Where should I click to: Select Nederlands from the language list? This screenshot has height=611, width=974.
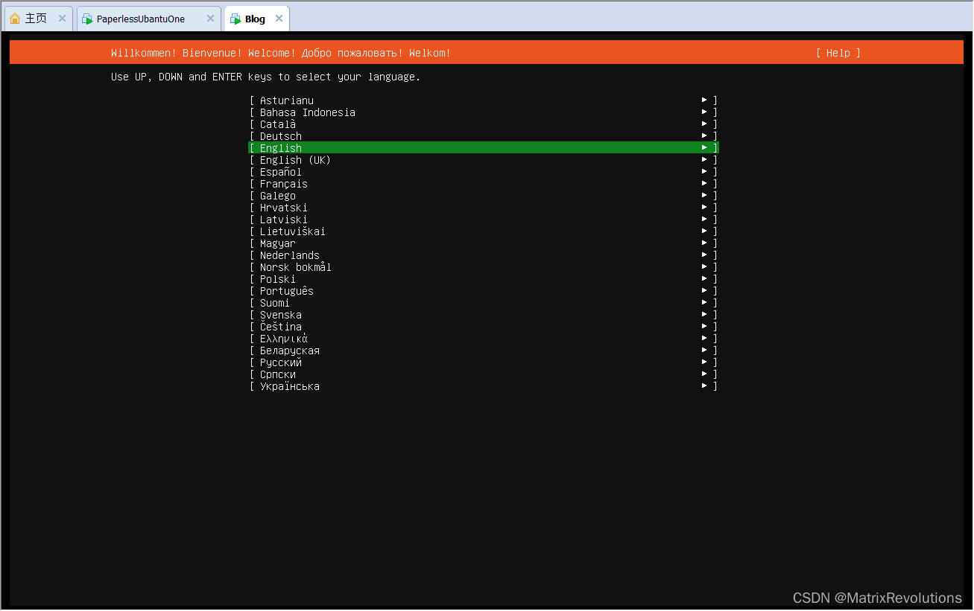point(289,255)
